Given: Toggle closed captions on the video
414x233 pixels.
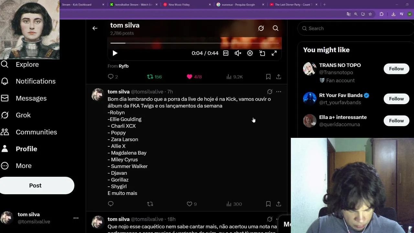Looking at the screenshot, I should pyautogui.click(x=226, y=53).
